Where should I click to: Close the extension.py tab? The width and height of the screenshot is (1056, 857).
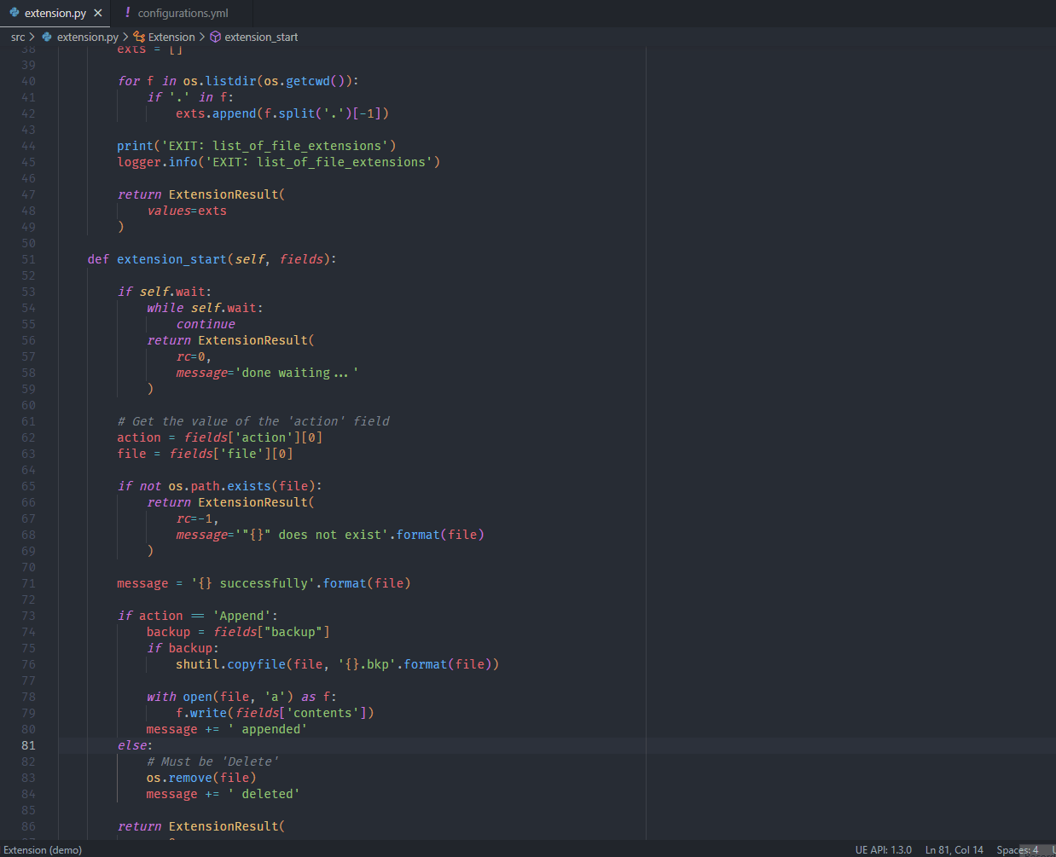98,13
